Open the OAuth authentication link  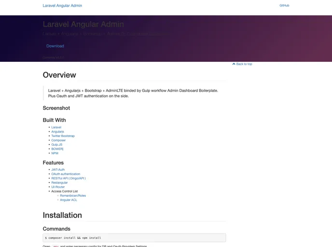tap(66, 174)
